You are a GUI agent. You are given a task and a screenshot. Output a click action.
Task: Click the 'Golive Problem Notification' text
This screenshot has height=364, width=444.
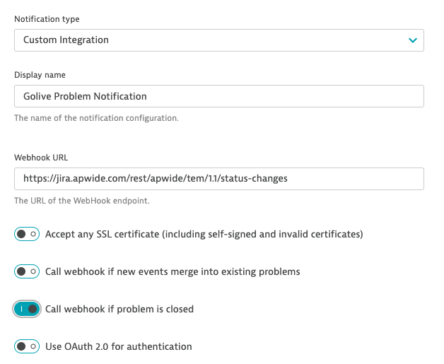point(85,96)
